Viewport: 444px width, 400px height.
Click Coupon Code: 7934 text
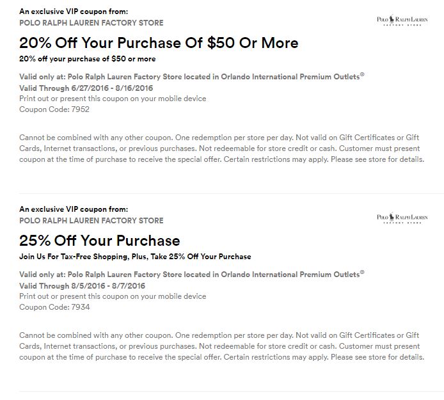(54, 307)
